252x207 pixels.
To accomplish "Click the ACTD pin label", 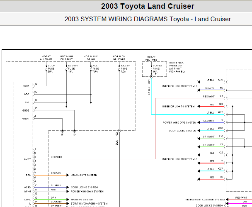I will click(27, 188).
